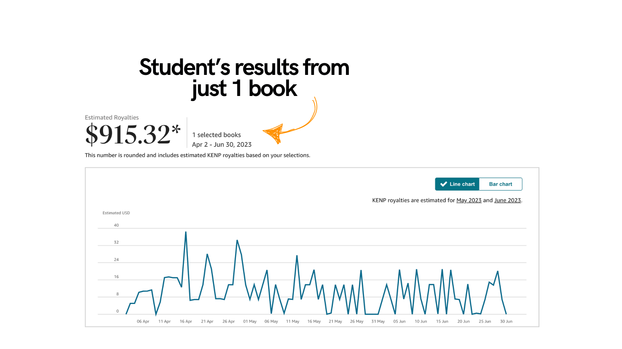
Task: Click the Estimated Royalties heading
Action: coord(112,117)
